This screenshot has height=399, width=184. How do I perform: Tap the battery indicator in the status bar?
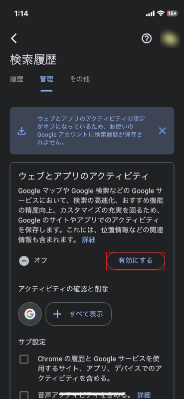pos(173,13)
